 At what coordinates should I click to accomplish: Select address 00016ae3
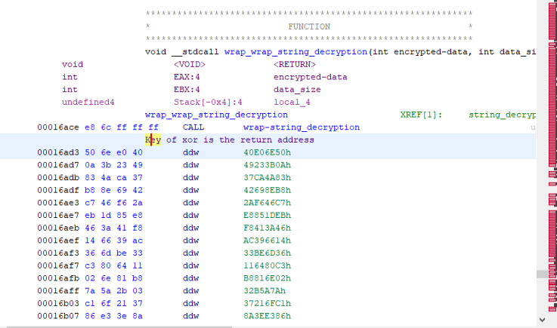pos(58,203)
